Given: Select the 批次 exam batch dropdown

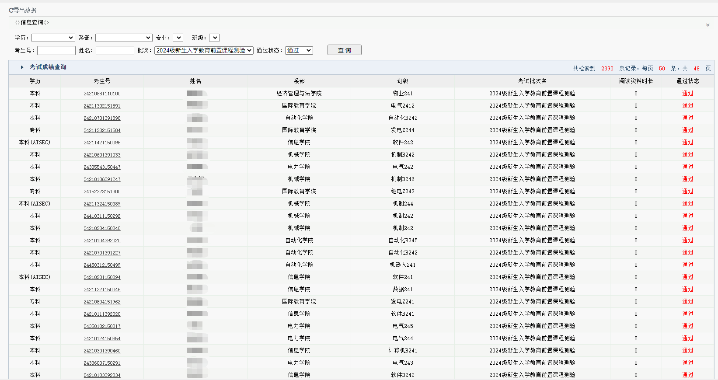Looking at the screenshot, I should coord(204,51).
